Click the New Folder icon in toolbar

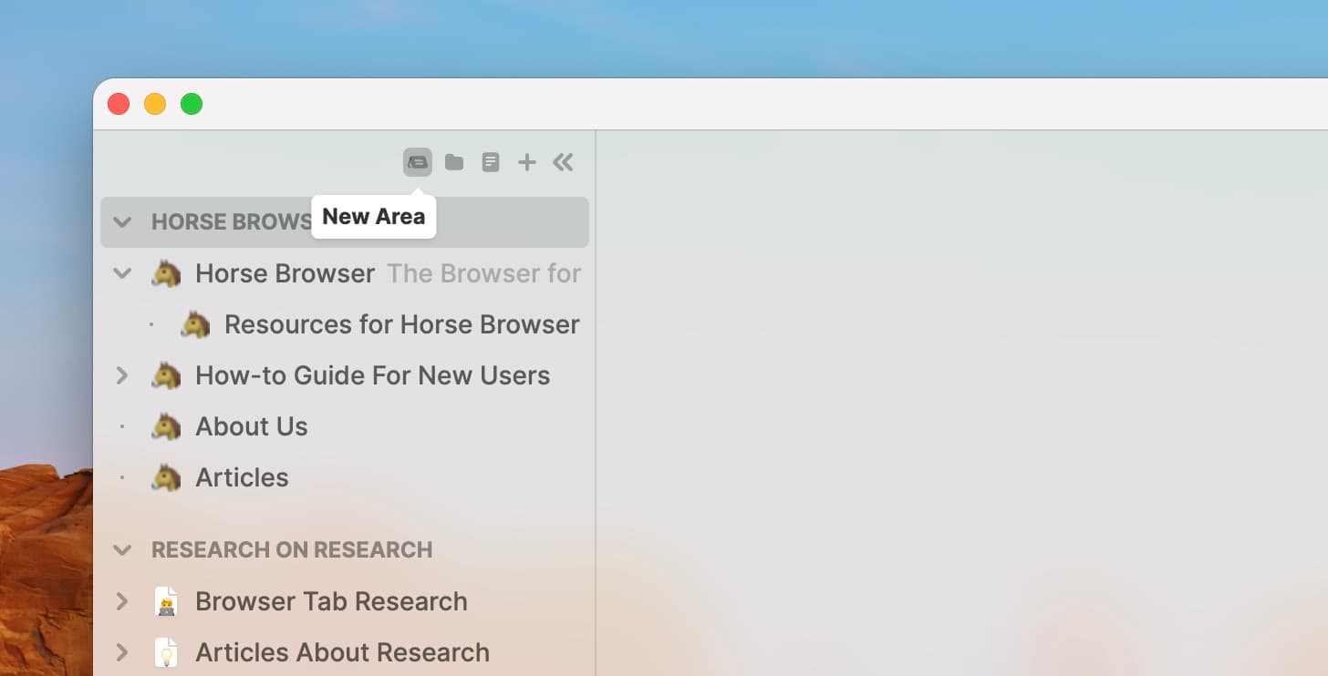point(454,161)
